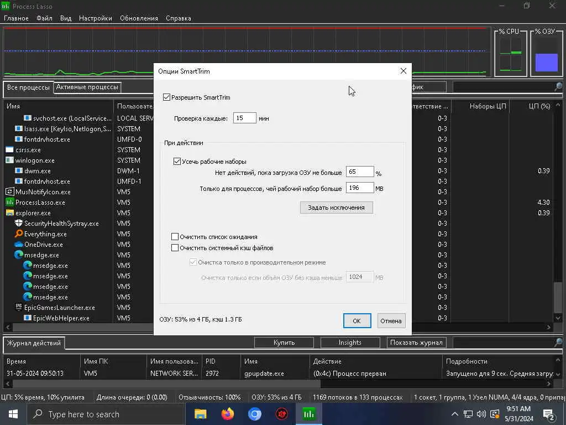The height and width of the screenshot is (425, 566).
Task: Sort by Имя column header
Action: coord(59,106)
